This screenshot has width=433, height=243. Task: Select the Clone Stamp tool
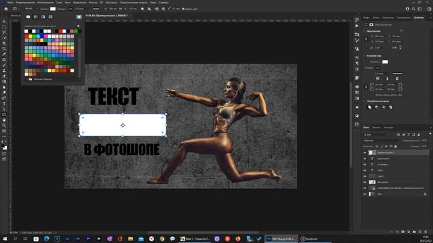(x=4, y=71)
